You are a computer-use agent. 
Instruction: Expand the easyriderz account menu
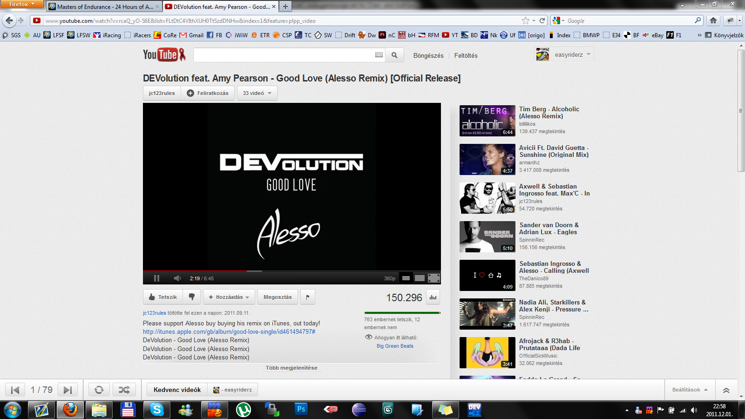pos(564,54)
